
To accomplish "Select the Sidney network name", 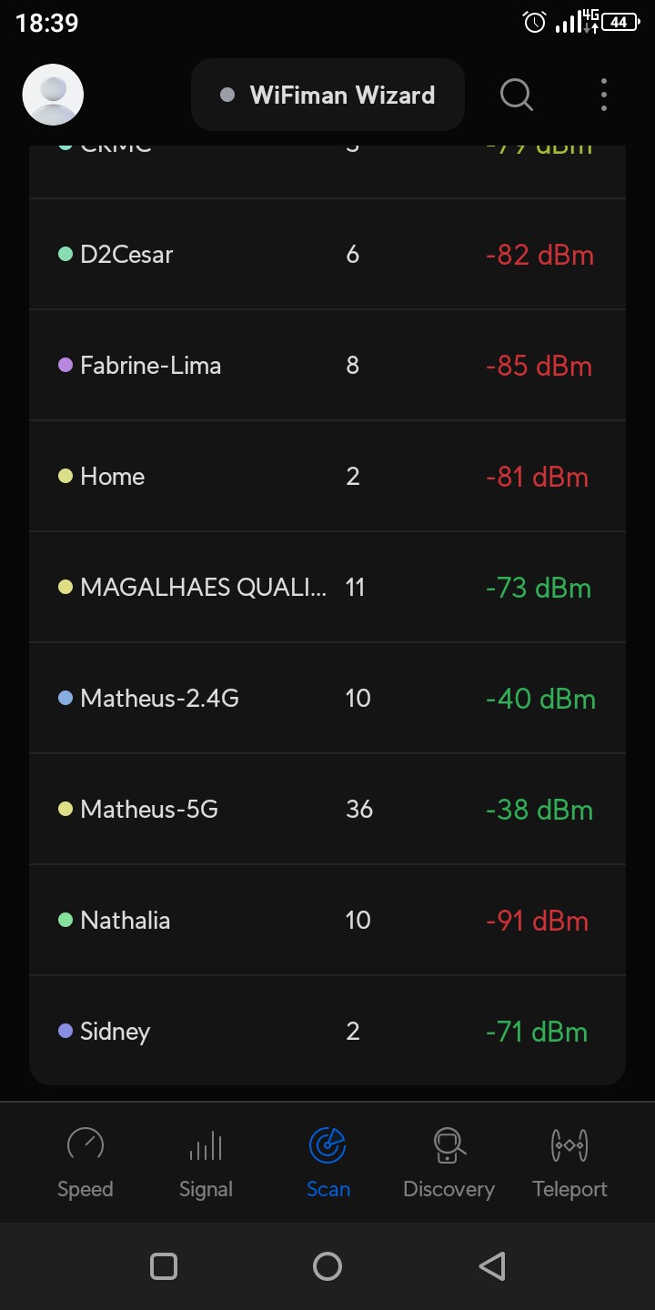I will click(115, 1031).
